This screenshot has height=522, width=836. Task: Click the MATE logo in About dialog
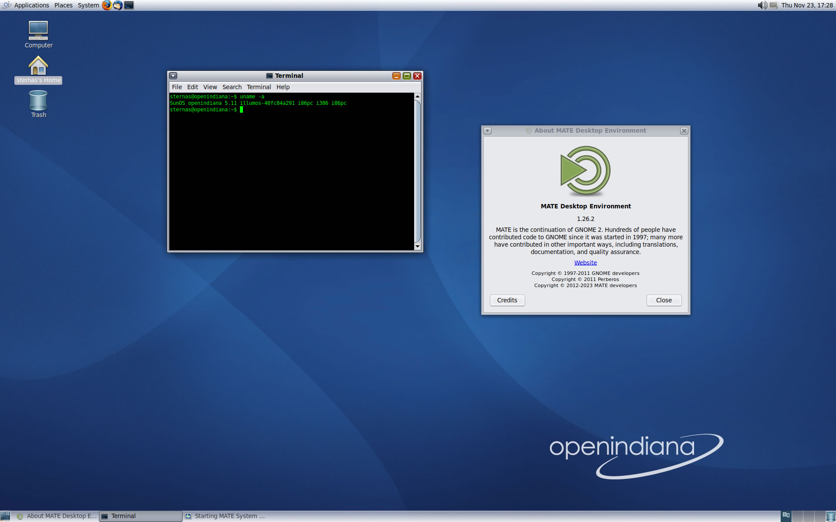point(586,171)
